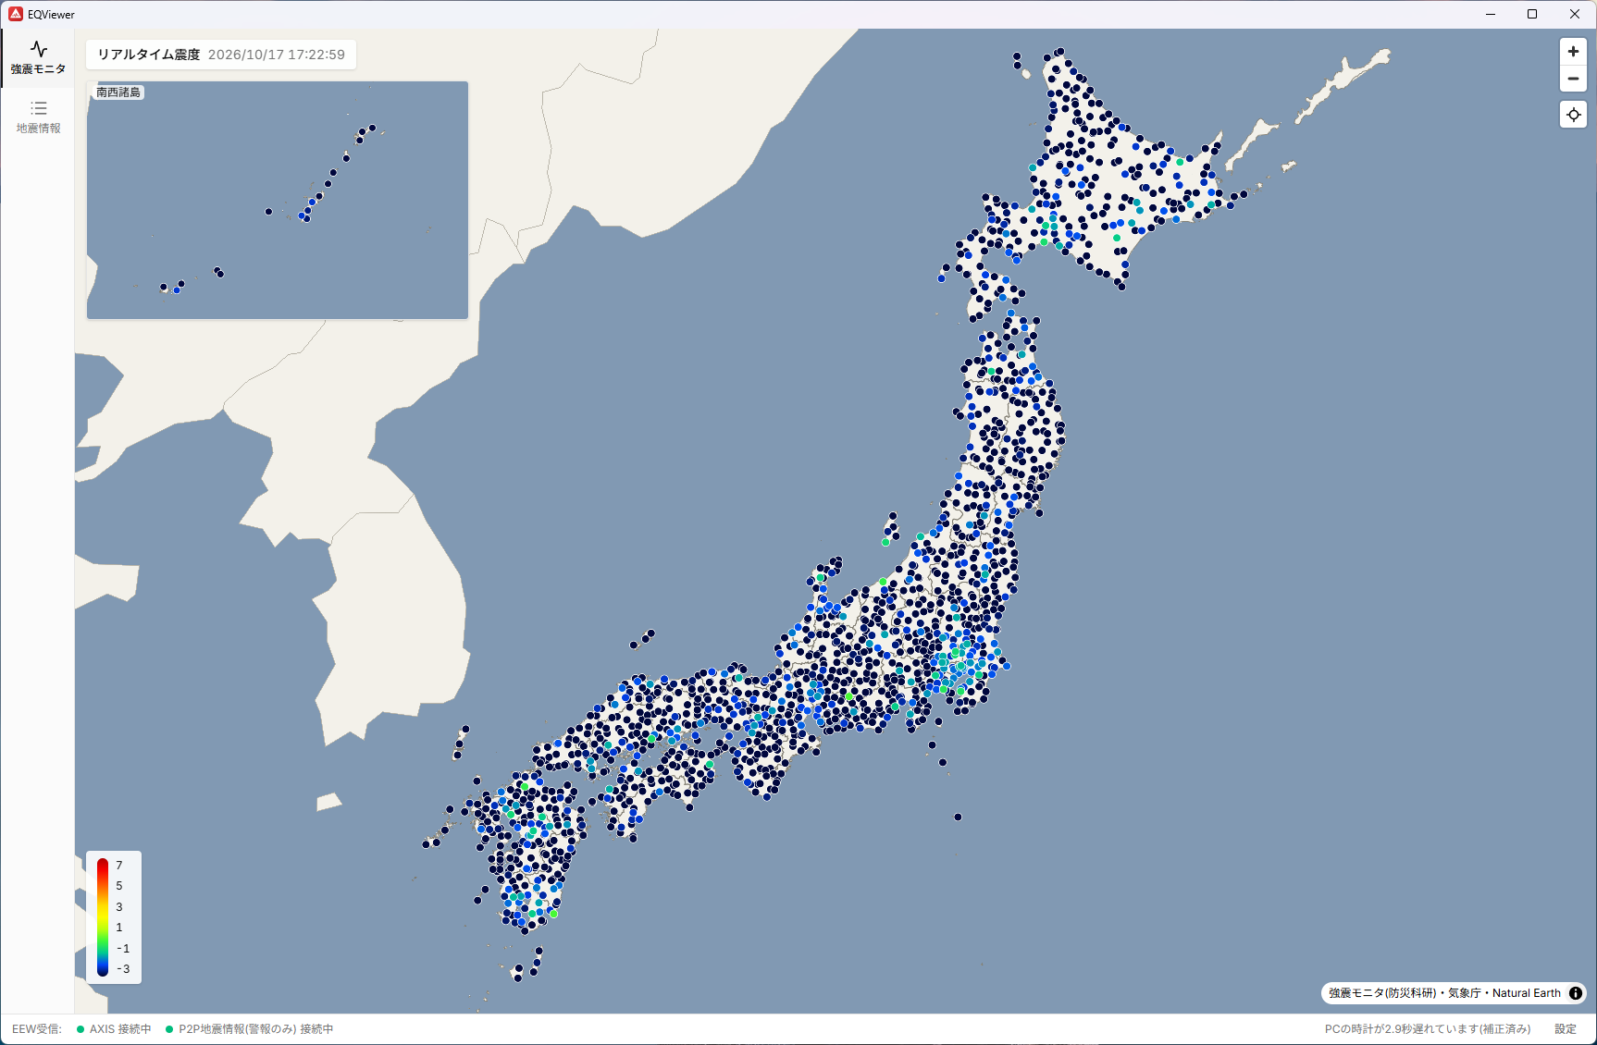1597x1045 pixels.
Task: Click the 南西諸島 inset map
Action: [278, 200]
